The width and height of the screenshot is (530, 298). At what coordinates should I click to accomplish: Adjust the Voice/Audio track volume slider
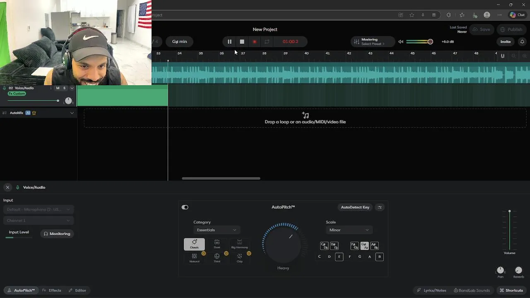(x=58, y=101)
